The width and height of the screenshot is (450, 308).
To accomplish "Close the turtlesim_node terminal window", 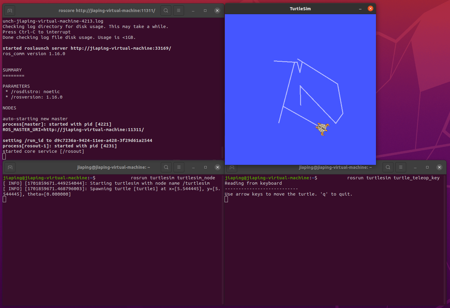I will click(218, 167).
